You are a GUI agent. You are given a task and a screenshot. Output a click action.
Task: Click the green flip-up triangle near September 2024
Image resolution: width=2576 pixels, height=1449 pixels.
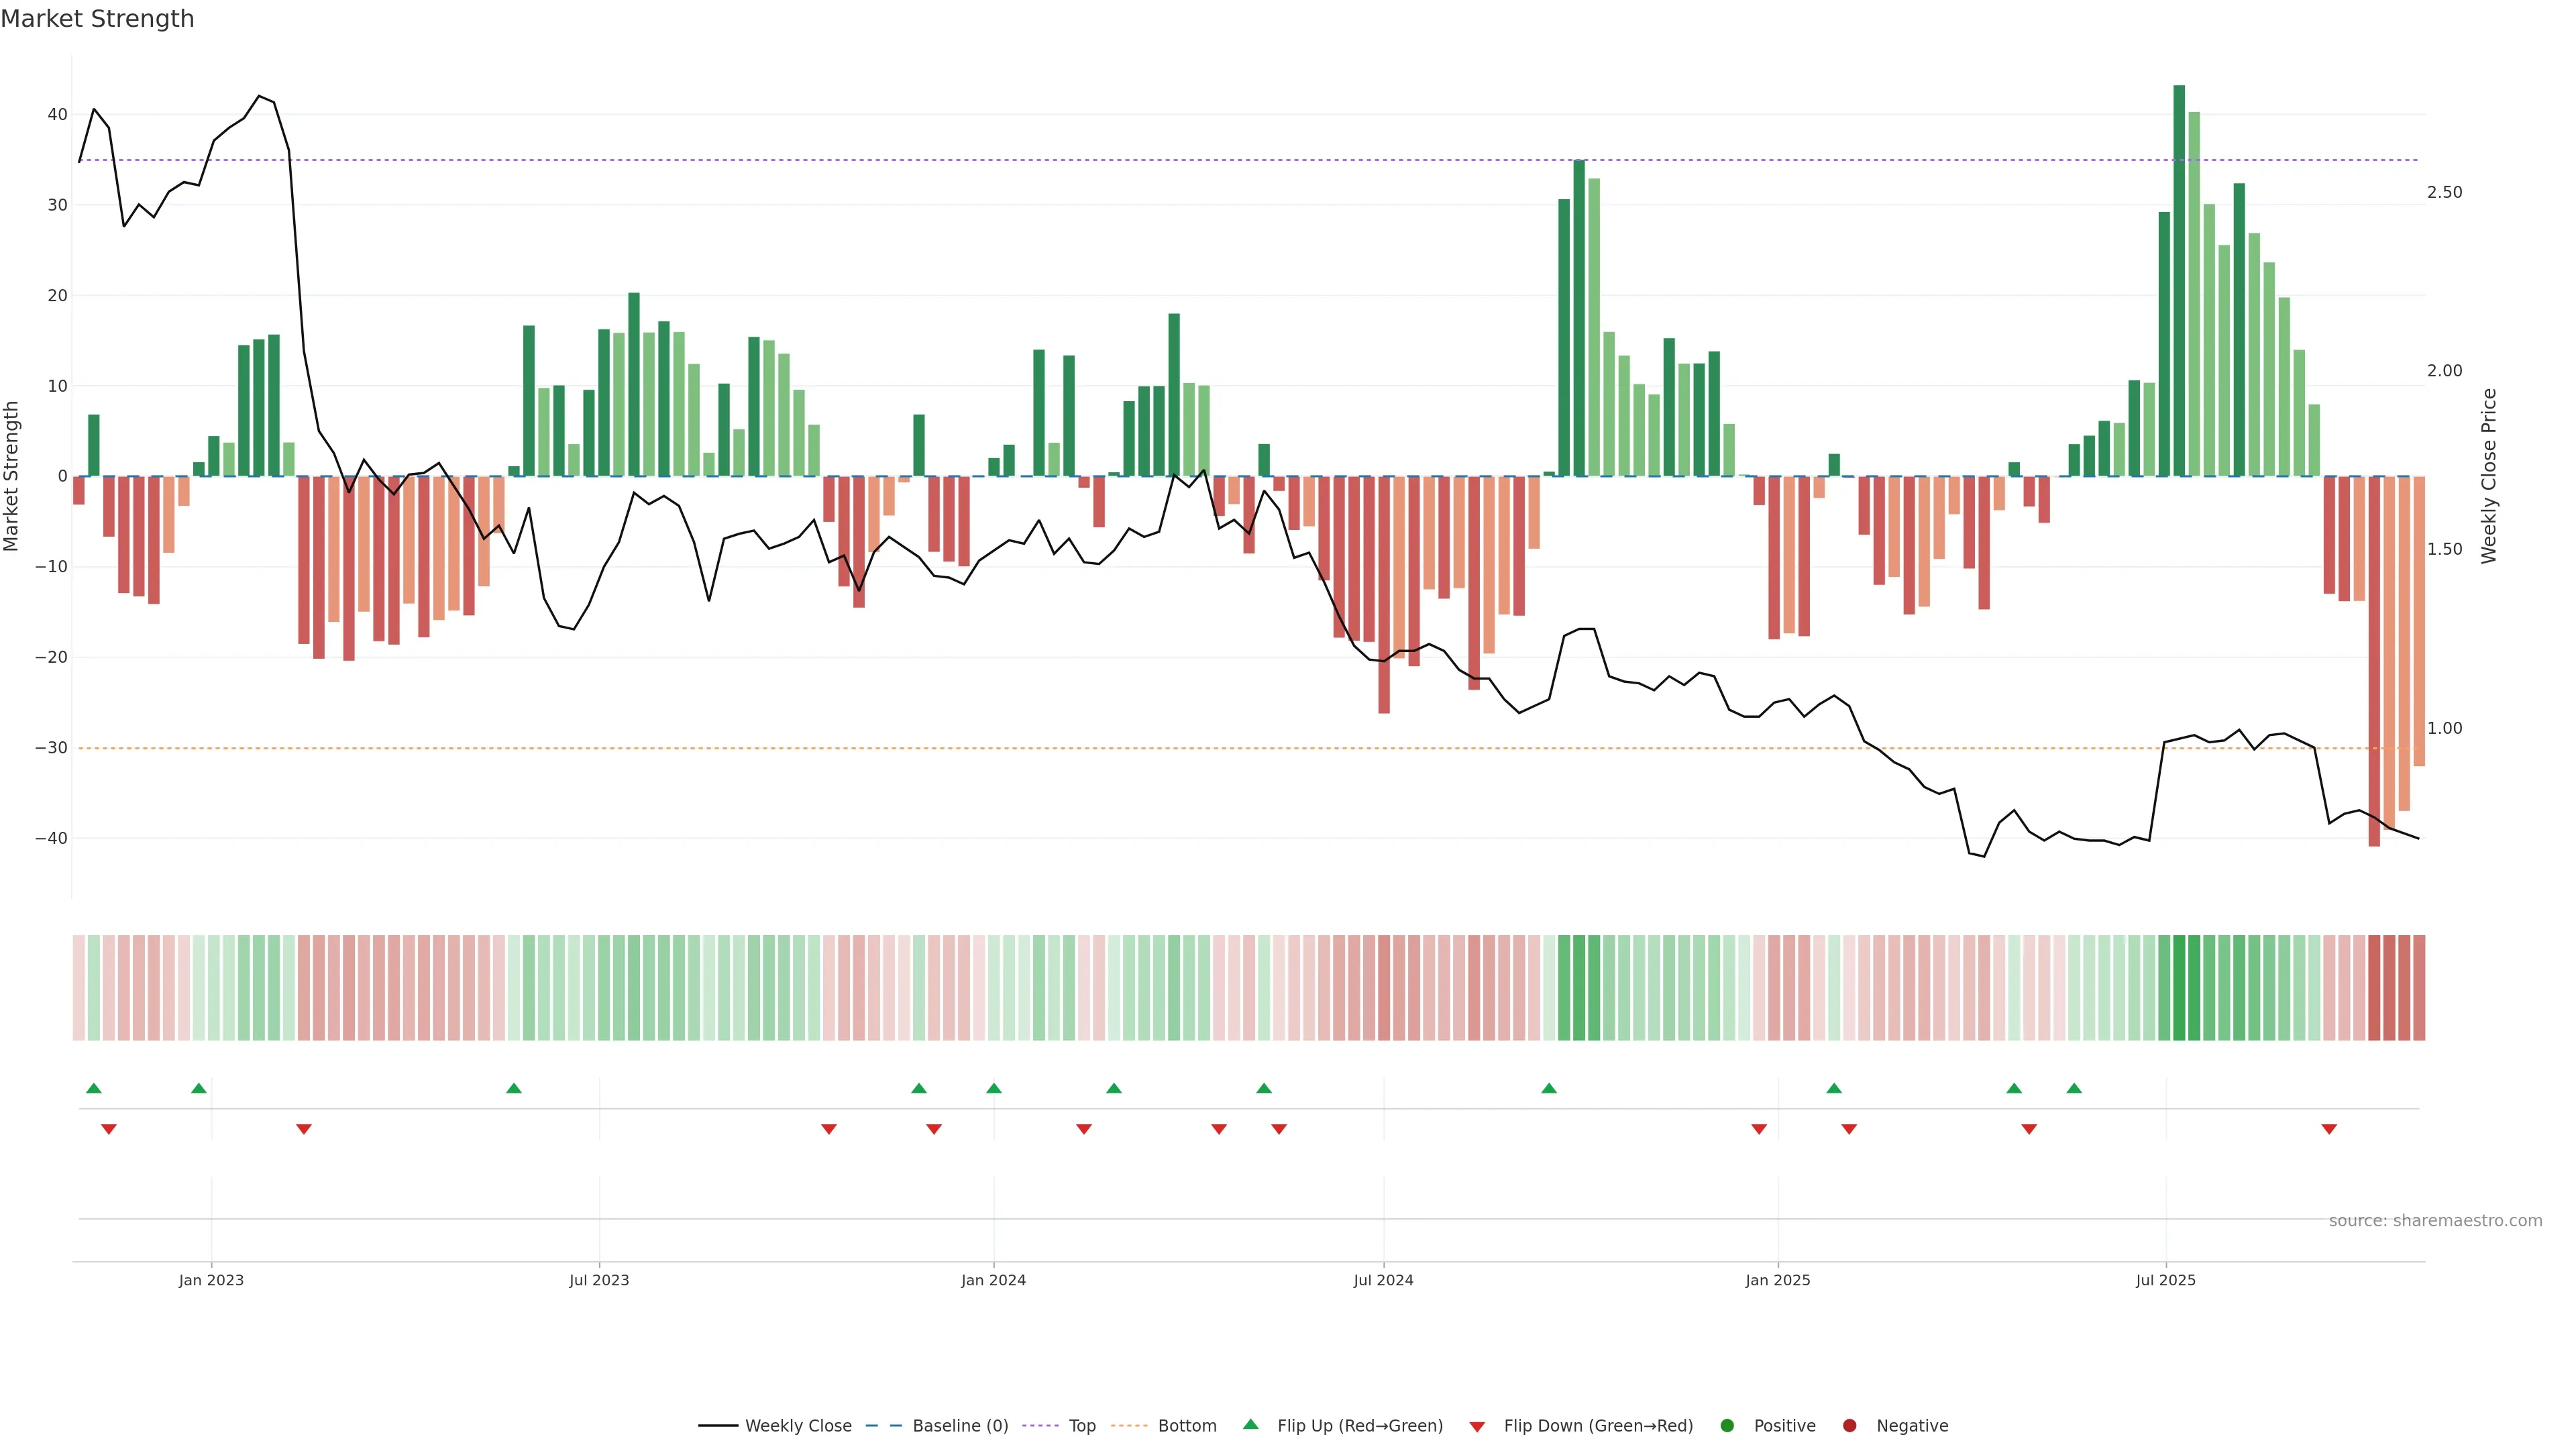1549,1088
